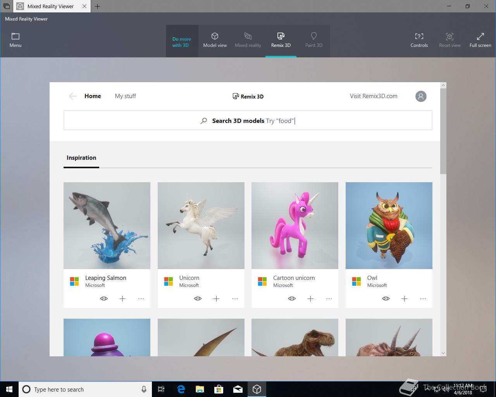Image resolution: width=496 pixels, height=397 pixels.
Task: Click Do more with 3D
Action: (182, 42)
